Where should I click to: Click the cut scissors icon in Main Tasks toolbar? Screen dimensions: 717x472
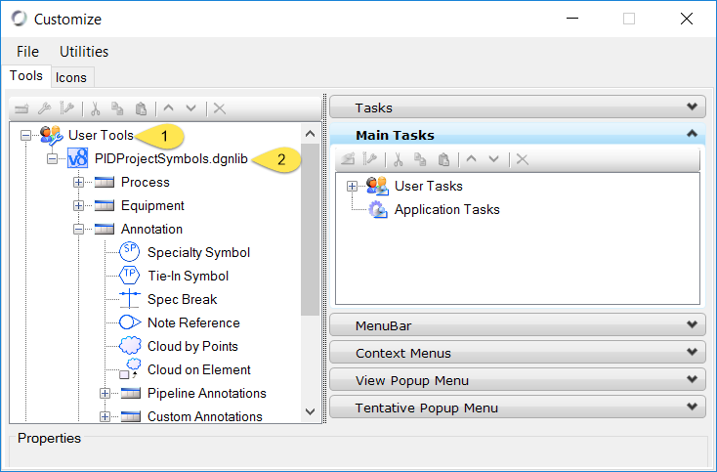(x=399, y=159)
